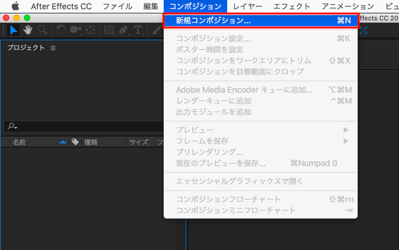
Task: Open the エフェクト menu
Action: [292, 6]
